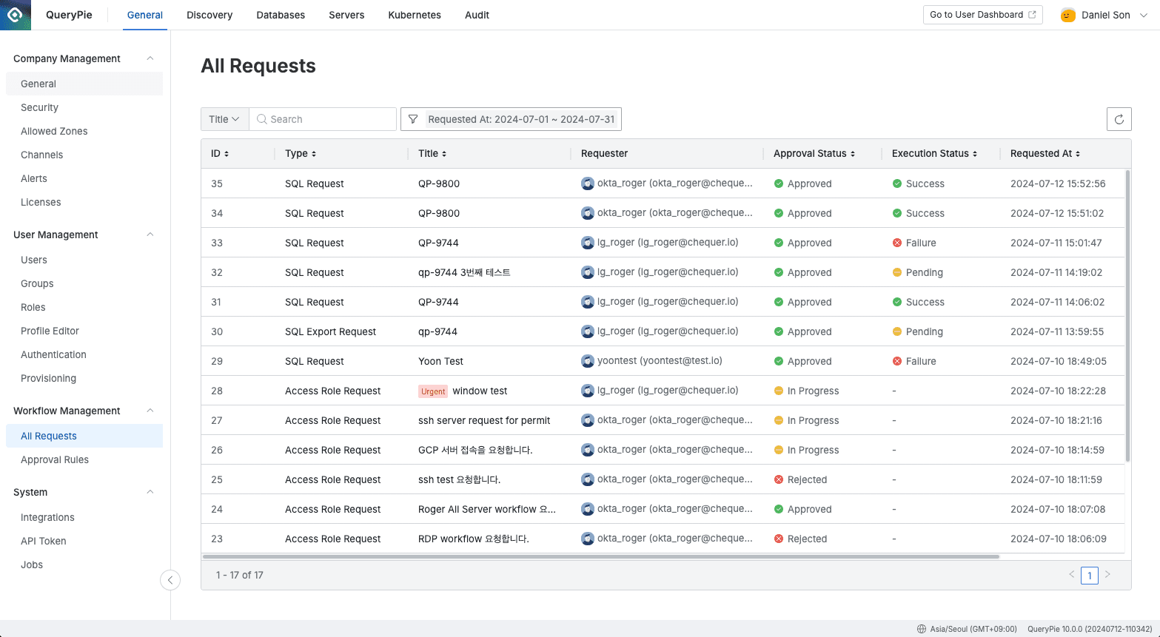Image resolution: width=1160 pixels, height=637 pixels.
Task: Click the refresh icon above the requests table
Action: pos(1119,119)
